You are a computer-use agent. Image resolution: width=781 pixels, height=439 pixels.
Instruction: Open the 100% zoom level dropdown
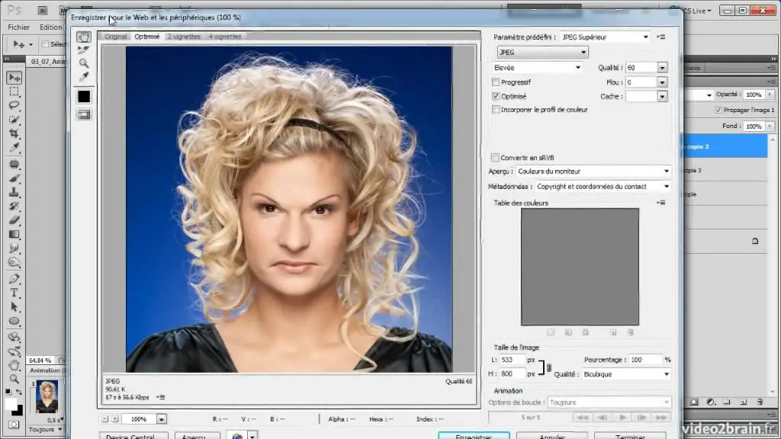coord(162,420)
